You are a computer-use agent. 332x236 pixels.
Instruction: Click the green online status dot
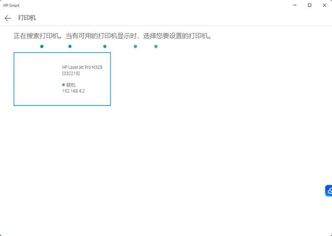(x=63, y=85)
